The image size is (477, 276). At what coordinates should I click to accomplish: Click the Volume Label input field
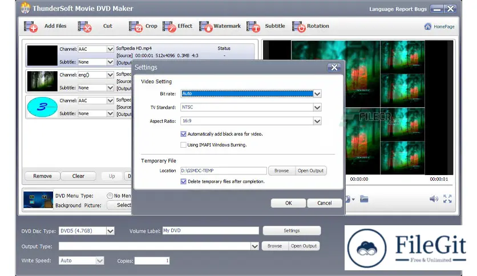pos(211,231)
